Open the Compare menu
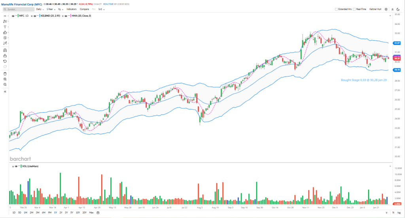 pos(84,9)
